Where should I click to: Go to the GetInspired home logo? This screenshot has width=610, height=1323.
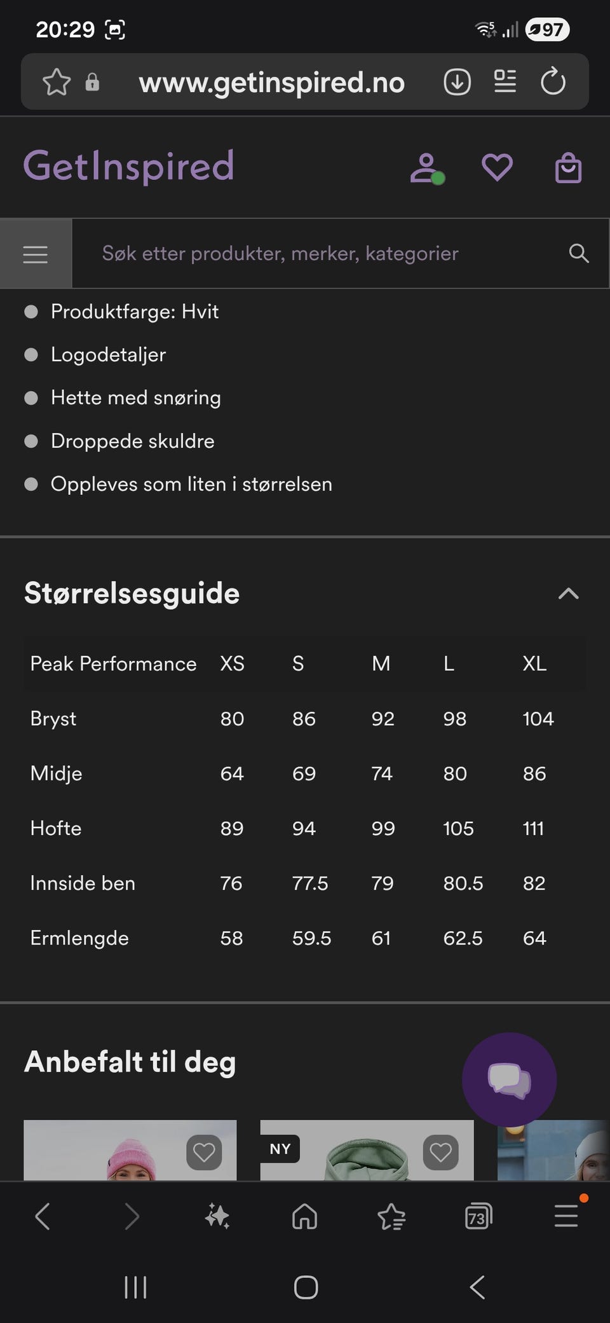[129, 166]
